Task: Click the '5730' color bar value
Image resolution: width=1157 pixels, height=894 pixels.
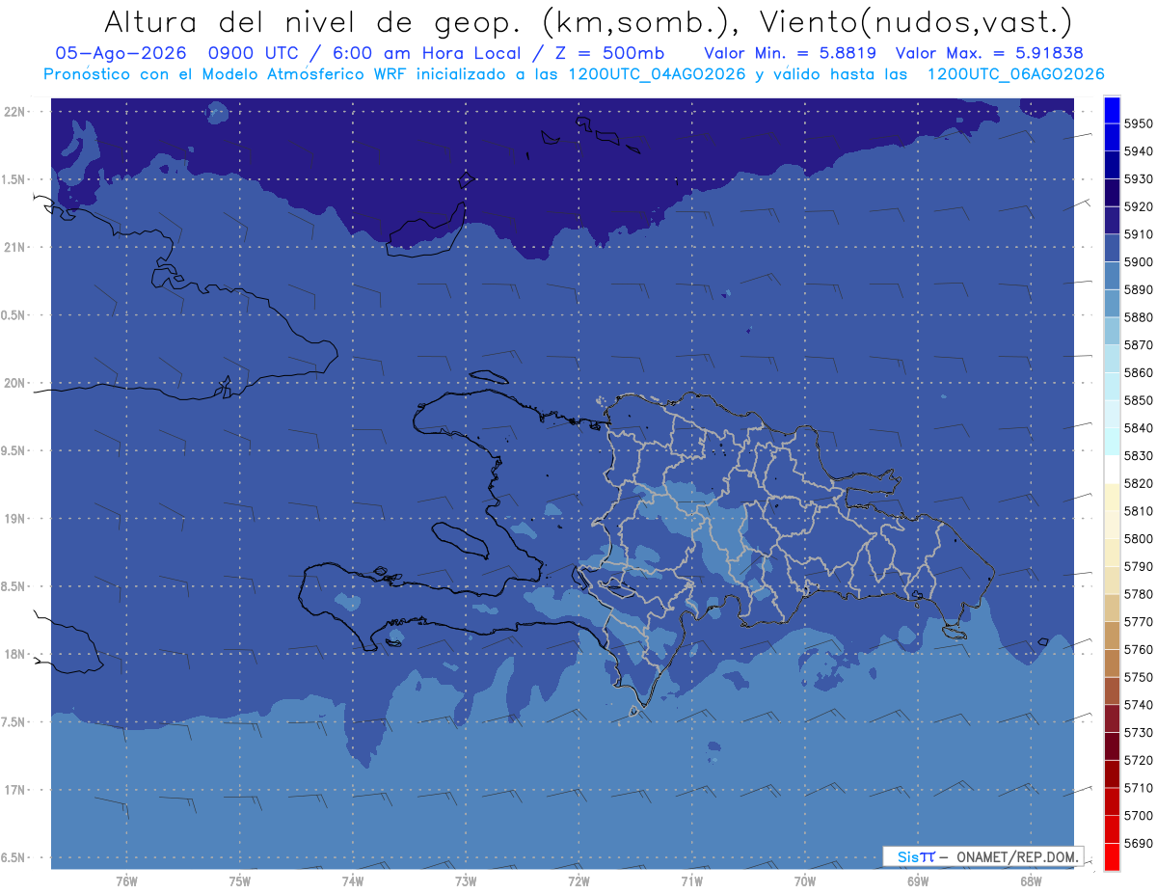Action: coord(1139,732)
